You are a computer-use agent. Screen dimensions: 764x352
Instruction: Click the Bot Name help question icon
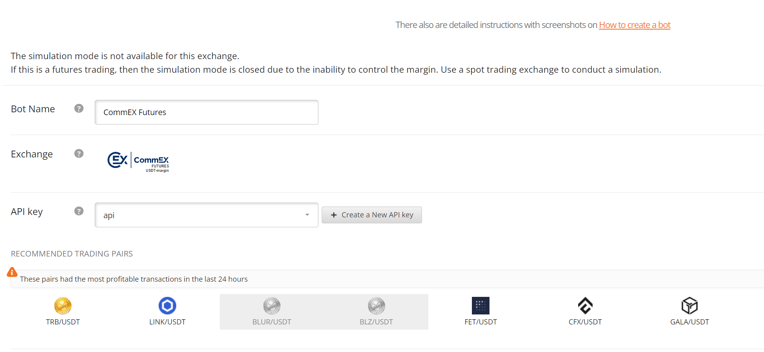point(79,108)
